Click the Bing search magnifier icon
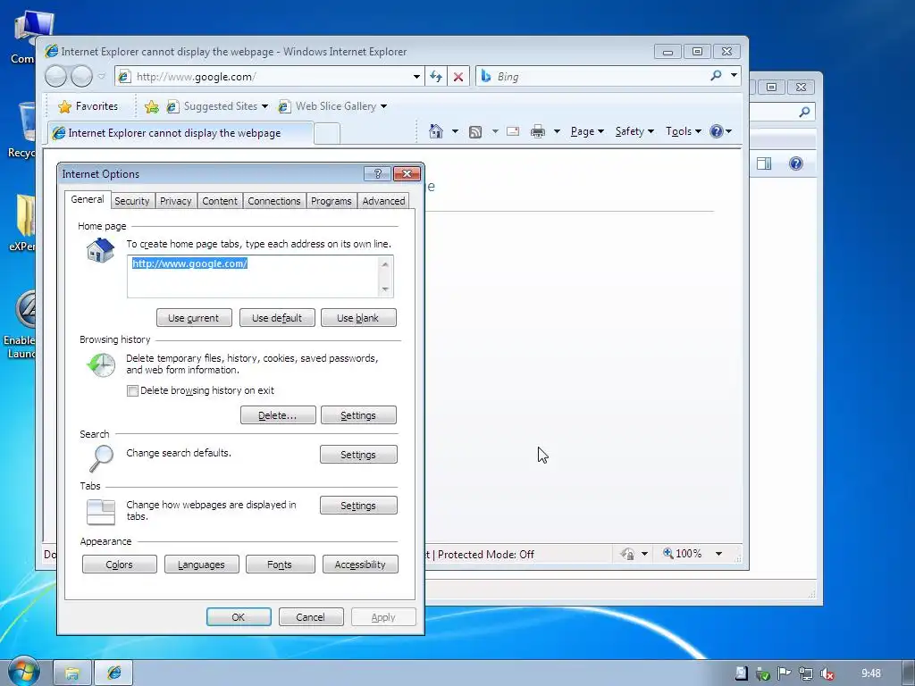This screenshot has width=915, height=686. point(716,76)
